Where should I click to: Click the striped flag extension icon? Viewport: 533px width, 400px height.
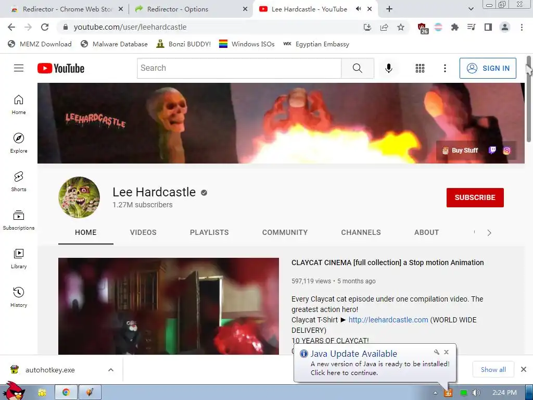(438, 27)
